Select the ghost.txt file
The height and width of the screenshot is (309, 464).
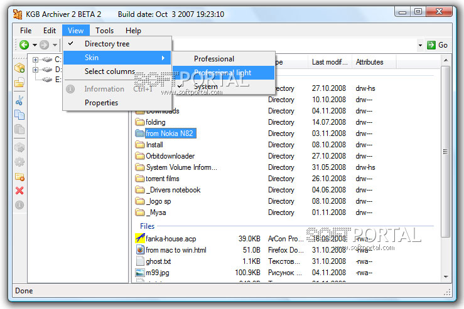point(158,261)
